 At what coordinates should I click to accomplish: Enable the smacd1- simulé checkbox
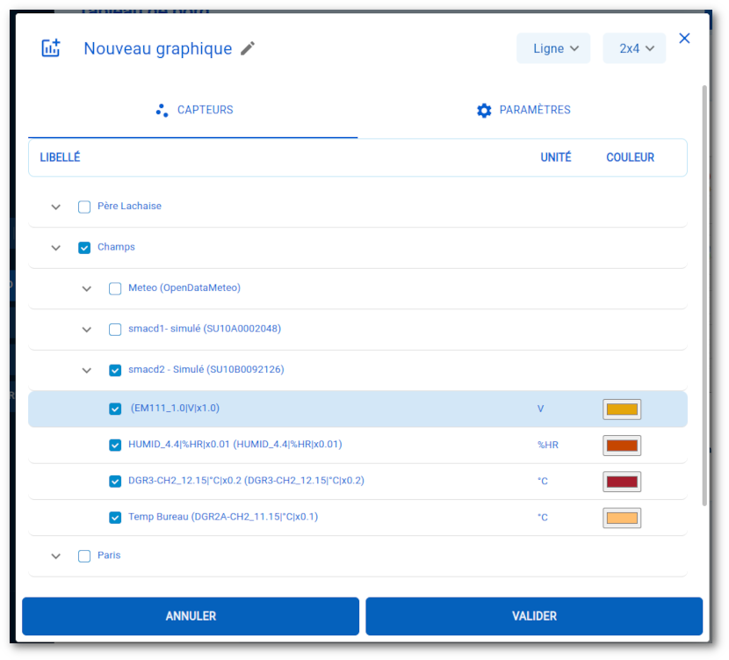tap(115, 330)
